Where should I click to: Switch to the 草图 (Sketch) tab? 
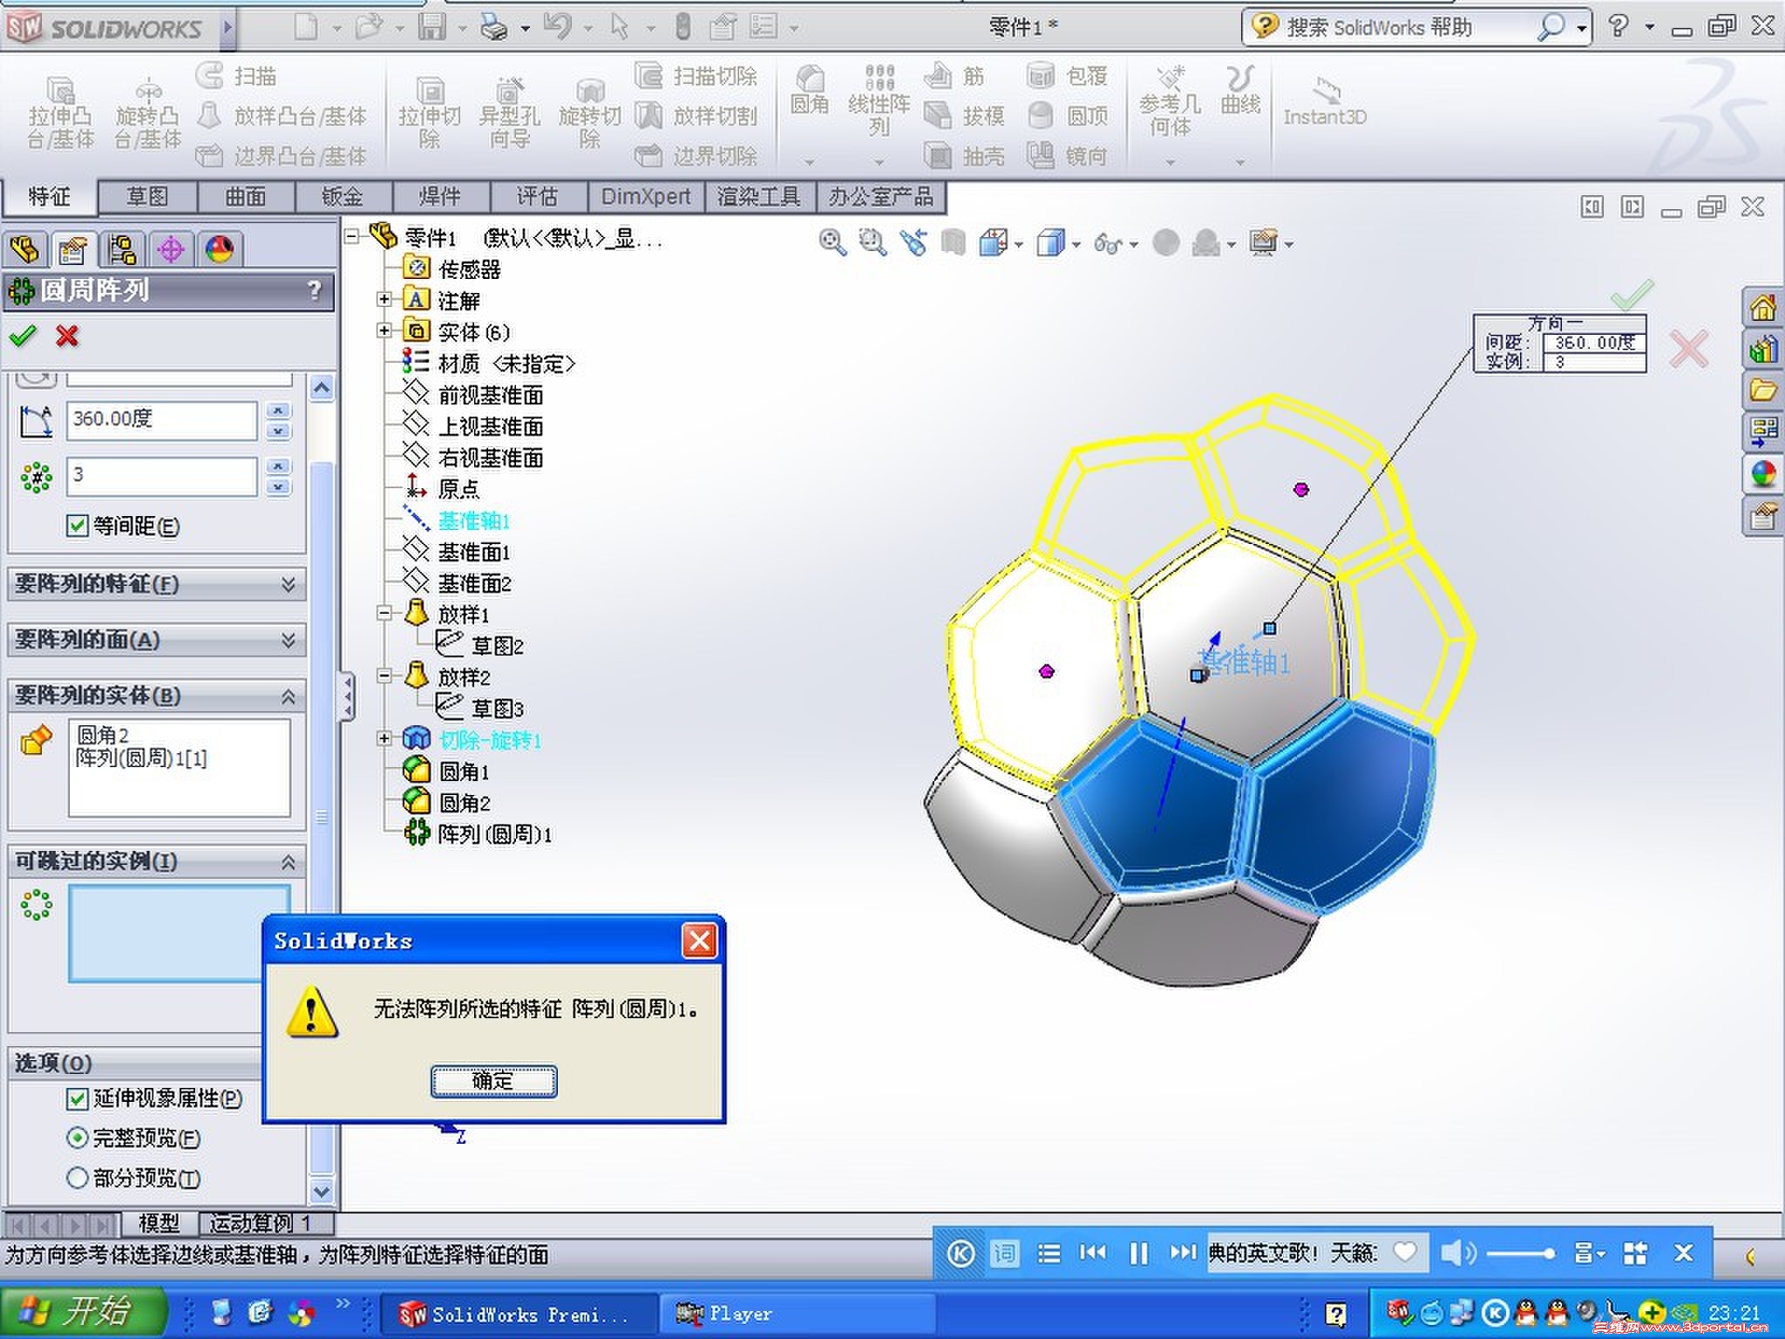click(146, 197)
